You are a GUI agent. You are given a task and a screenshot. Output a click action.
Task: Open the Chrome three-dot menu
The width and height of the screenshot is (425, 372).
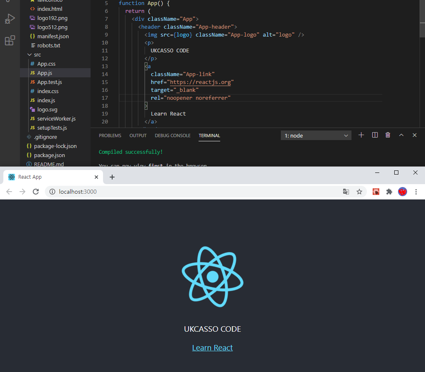click(416, 192)
